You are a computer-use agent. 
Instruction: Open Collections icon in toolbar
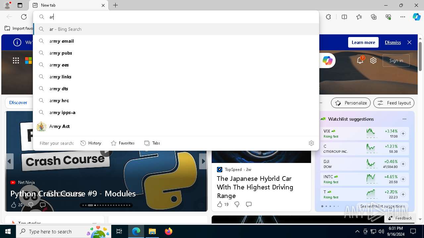coord(374,17)
